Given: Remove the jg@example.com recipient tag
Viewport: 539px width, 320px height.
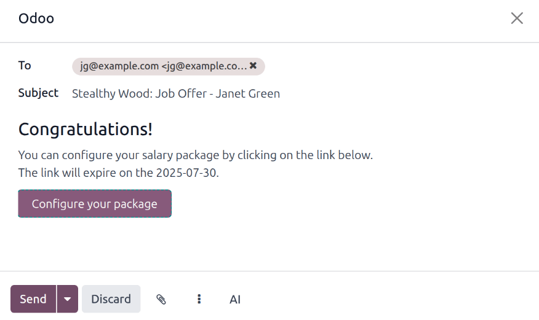Looking at the screenshot, I should 253,66.
